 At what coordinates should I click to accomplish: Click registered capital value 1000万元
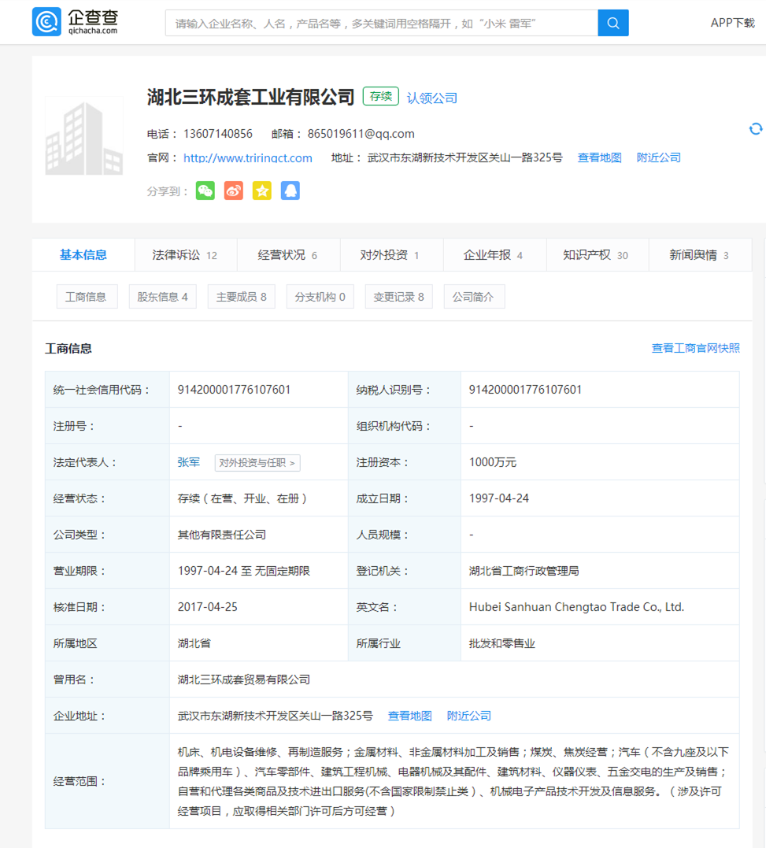point(493,462)
